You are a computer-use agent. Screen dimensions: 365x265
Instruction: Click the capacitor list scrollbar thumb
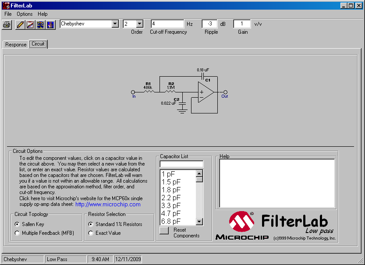tap(199, 180)
